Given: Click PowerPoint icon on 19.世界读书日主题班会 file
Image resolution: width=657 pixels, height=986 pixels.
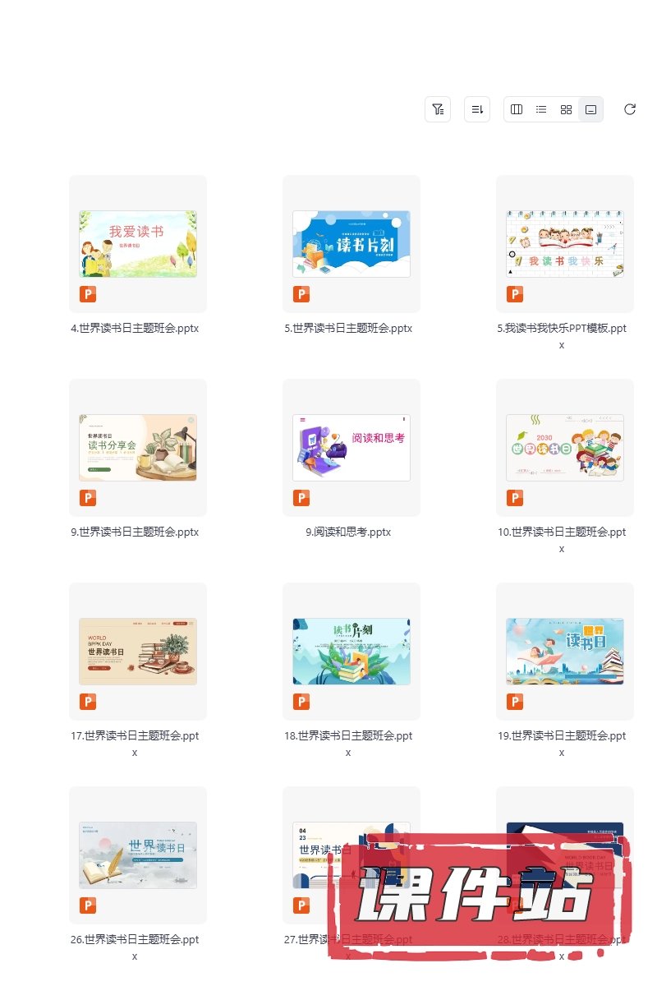Looking at the screenshot, I should [x=515, y=701].
